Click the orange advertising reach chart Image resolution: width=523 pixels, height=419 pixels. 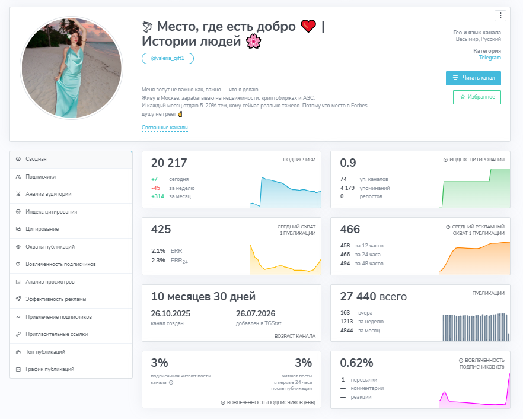point(474,258)
